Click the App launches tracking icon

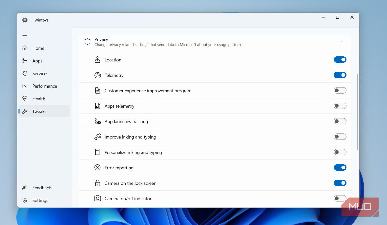[x=98, y=121]
